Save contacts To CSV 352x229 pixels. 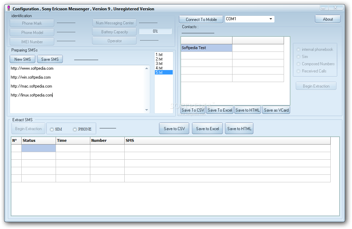193,110
